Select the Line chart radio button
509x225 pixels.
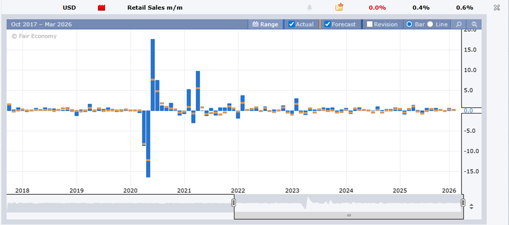click(430, 24)
